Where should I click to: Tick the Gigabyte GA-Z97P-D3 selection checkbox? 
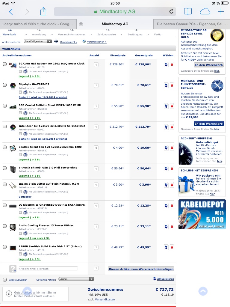coord(5,85)
